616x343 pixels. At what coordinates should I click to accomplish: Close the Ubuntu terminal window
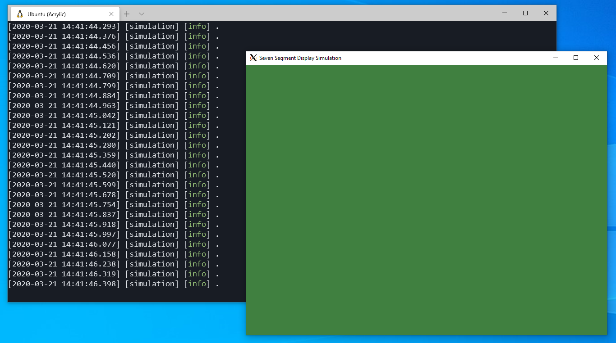coord(546,14)
